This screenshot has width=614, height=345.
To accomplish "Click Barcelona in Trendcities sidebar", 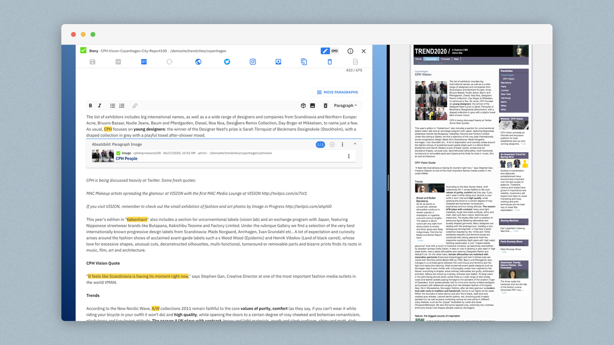I will [x=506, y=82].
